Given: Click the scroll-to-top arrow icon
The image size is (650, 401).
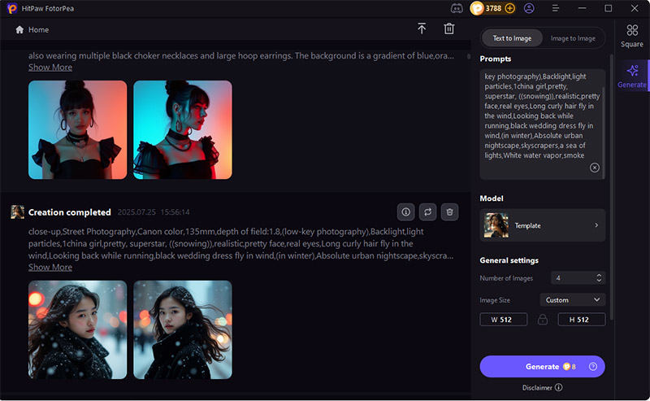Looking at the screenshot, I should click(422, 28).
